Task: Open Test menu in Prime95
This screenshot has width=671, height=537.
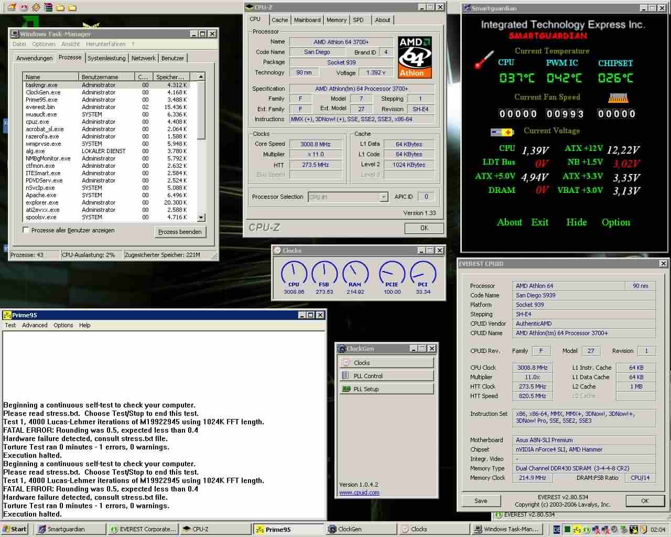Action: [10, 325]
